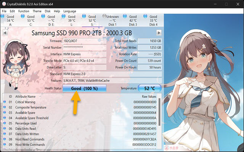This screenshot has width=244, height=152.
Task: Click the Raw Values column header
Action: (149, 97)
